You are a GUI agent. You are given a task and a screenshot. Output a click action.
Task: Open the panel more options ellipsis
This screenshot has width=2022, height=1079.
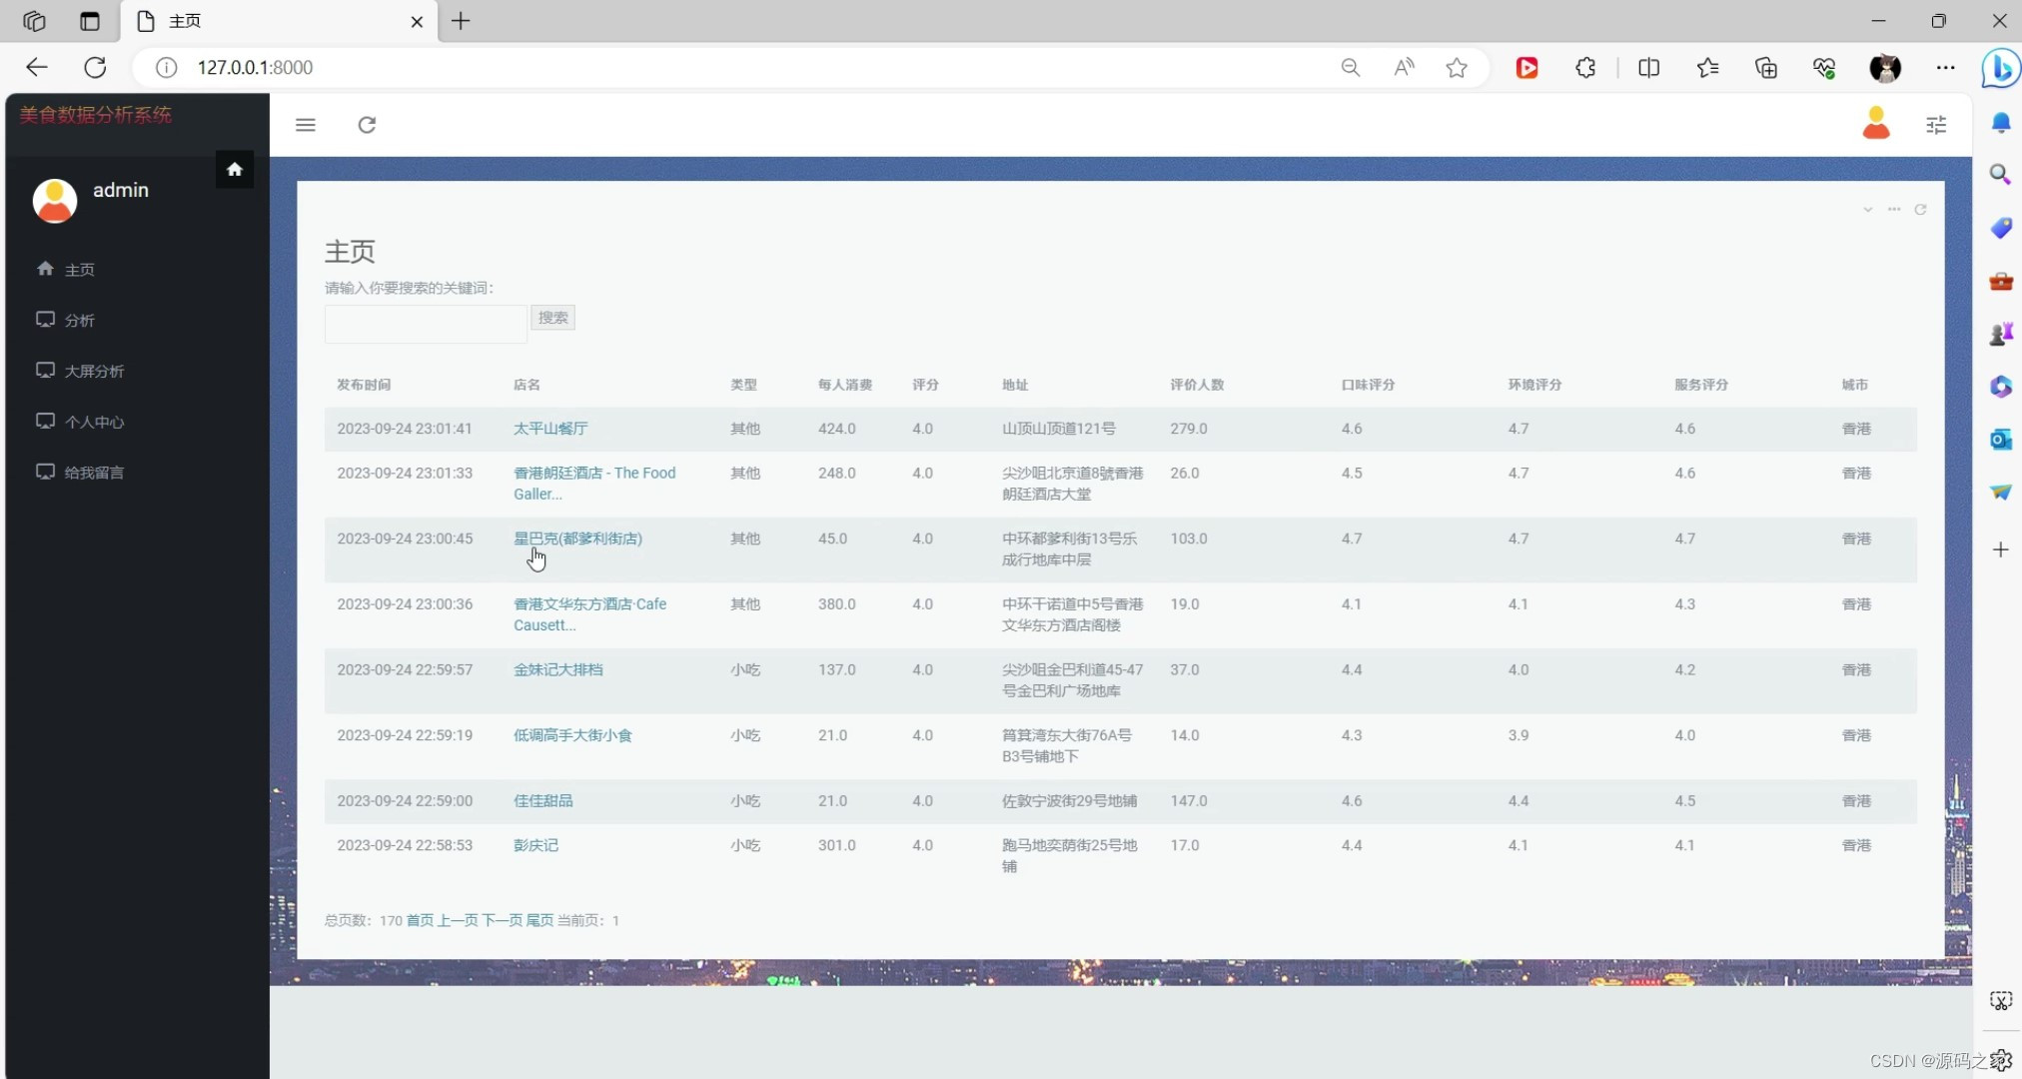1894,210
